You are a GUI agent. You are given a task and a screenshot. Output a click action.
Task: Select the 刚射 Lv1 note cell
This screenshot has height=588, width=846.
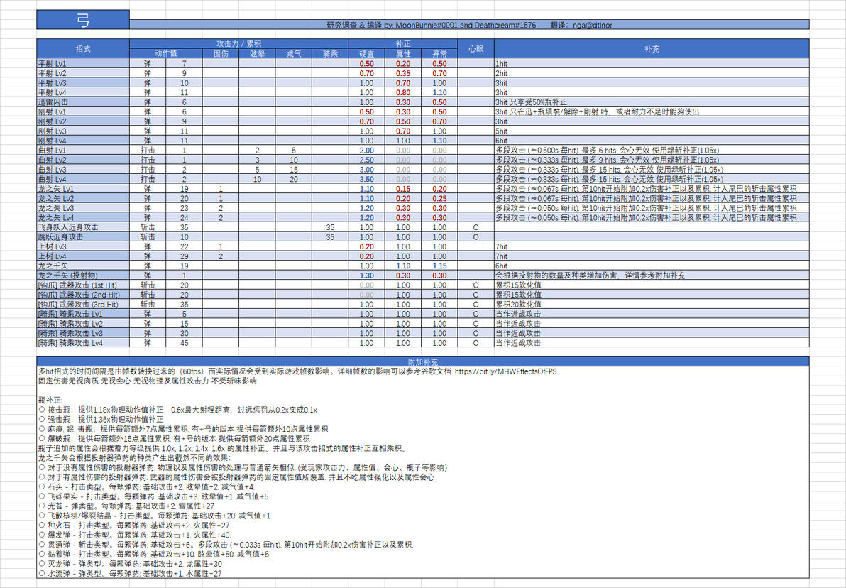coord(652,111)
